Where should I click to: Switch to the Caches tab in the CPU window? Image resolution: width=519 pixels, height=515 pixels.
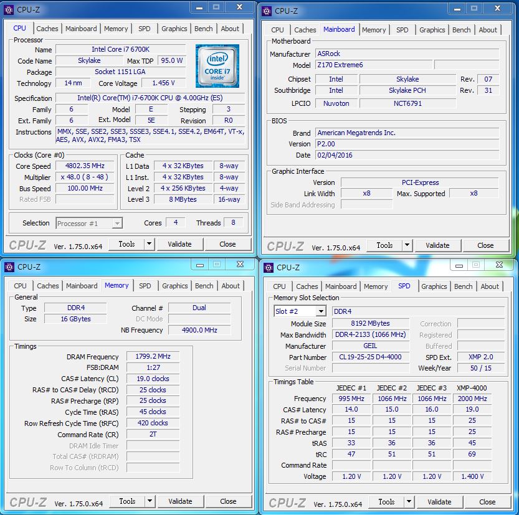click(x=47, y=29)
